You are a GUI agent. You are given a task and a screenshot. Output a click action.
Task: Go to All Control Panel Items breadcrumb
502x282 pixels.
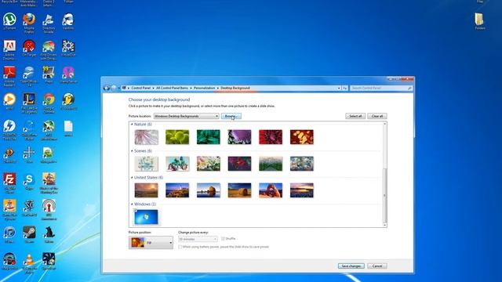pos(173,88)
